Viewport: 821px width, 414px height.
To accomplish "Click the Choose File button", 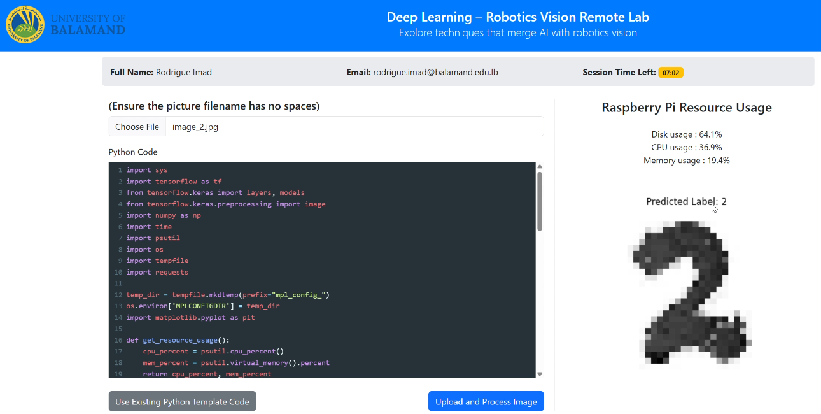I will [137, 126].
